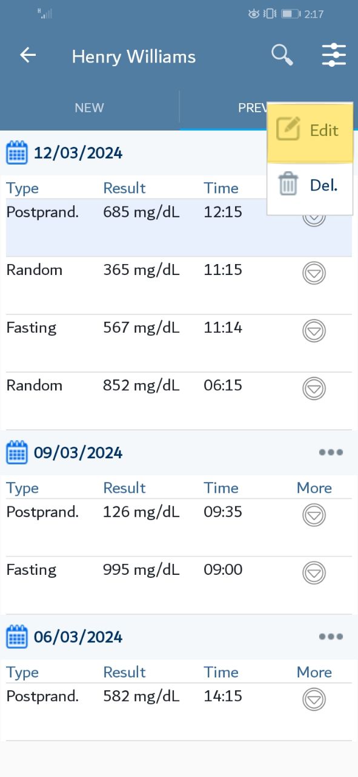This screenshot has height=777, width=358.
Task: Choose Edit from the popup menu
Action: pos(310,131)
